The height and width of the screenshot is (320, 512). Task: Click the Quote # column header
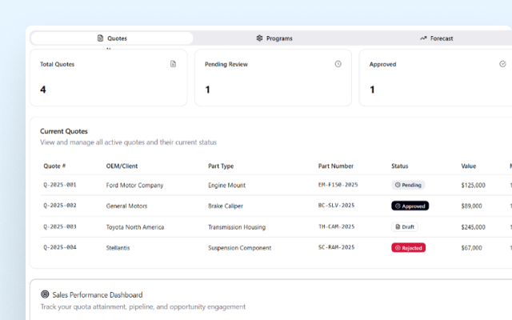coord(54,166)
